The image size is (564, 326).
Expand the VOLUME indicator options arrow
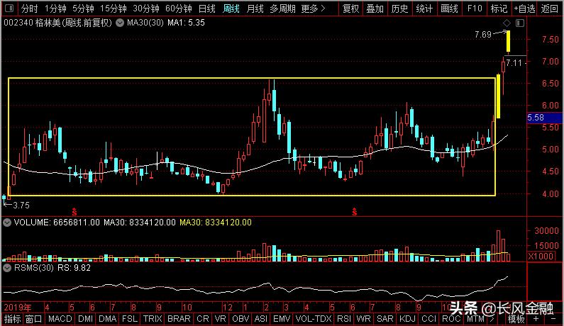(7, 223)
